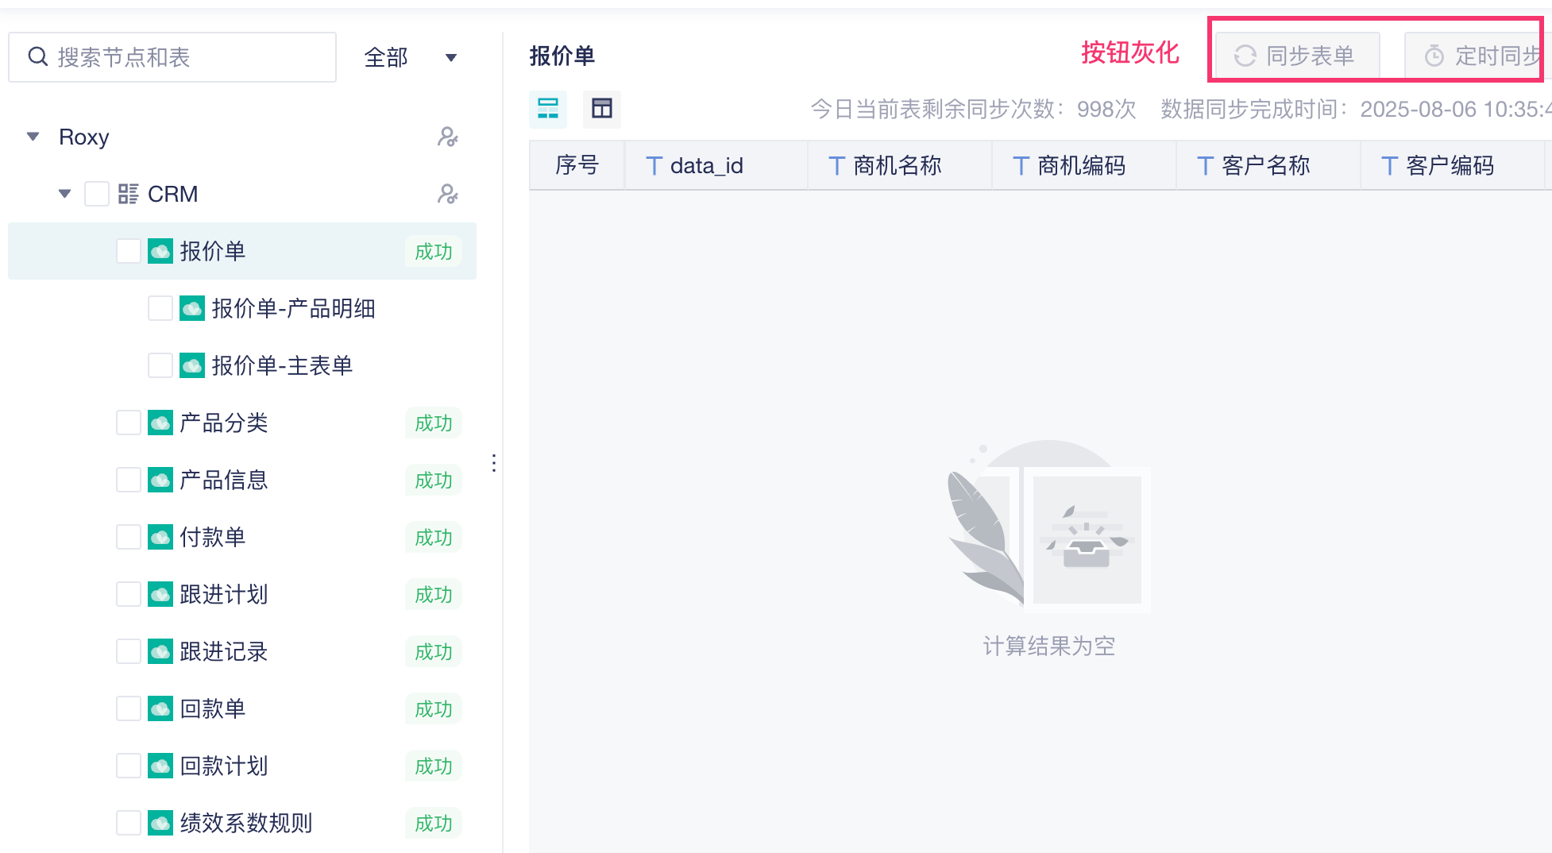Click the 客户名称 column header
Image resolution: width=1552 pixels, height=853 pixels.
pos(1269,165)
